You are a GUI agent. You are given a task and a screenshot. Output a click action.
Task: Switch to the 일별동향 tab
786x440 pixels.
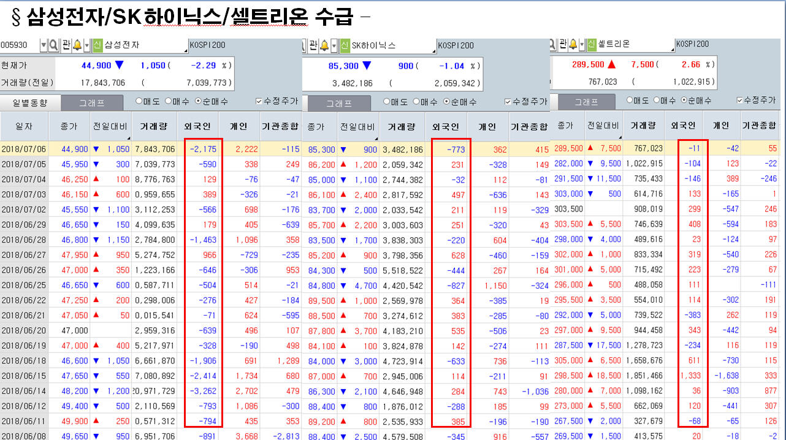(29, 103)
